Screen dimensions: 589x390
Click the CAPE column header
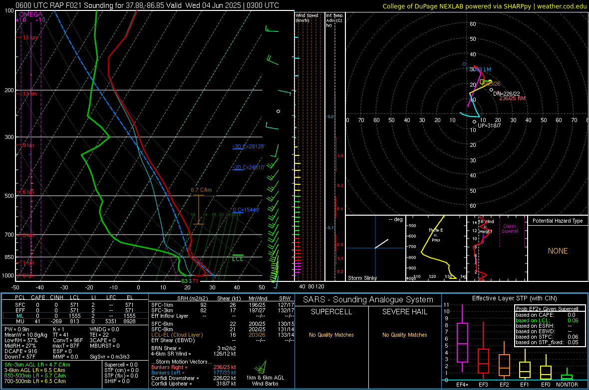(38, 297)
